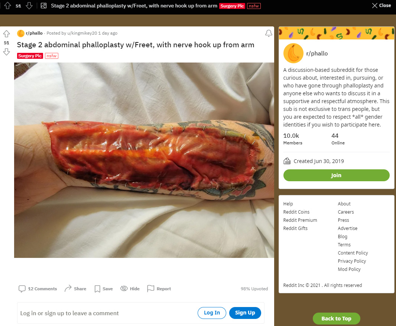The height and width of the screenshot is (326, 396).
Task: Toggle the notification bell for this post
Action: pyautogui.click(x=269, y=33)
